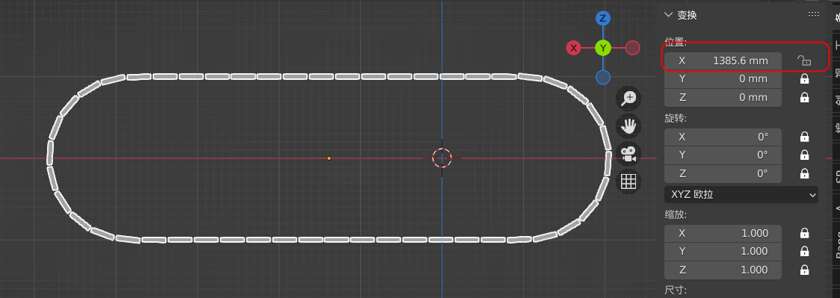Click the scale Z field 1.000
Viewport: 840px width, 298px height.
[x=723, y=270]
